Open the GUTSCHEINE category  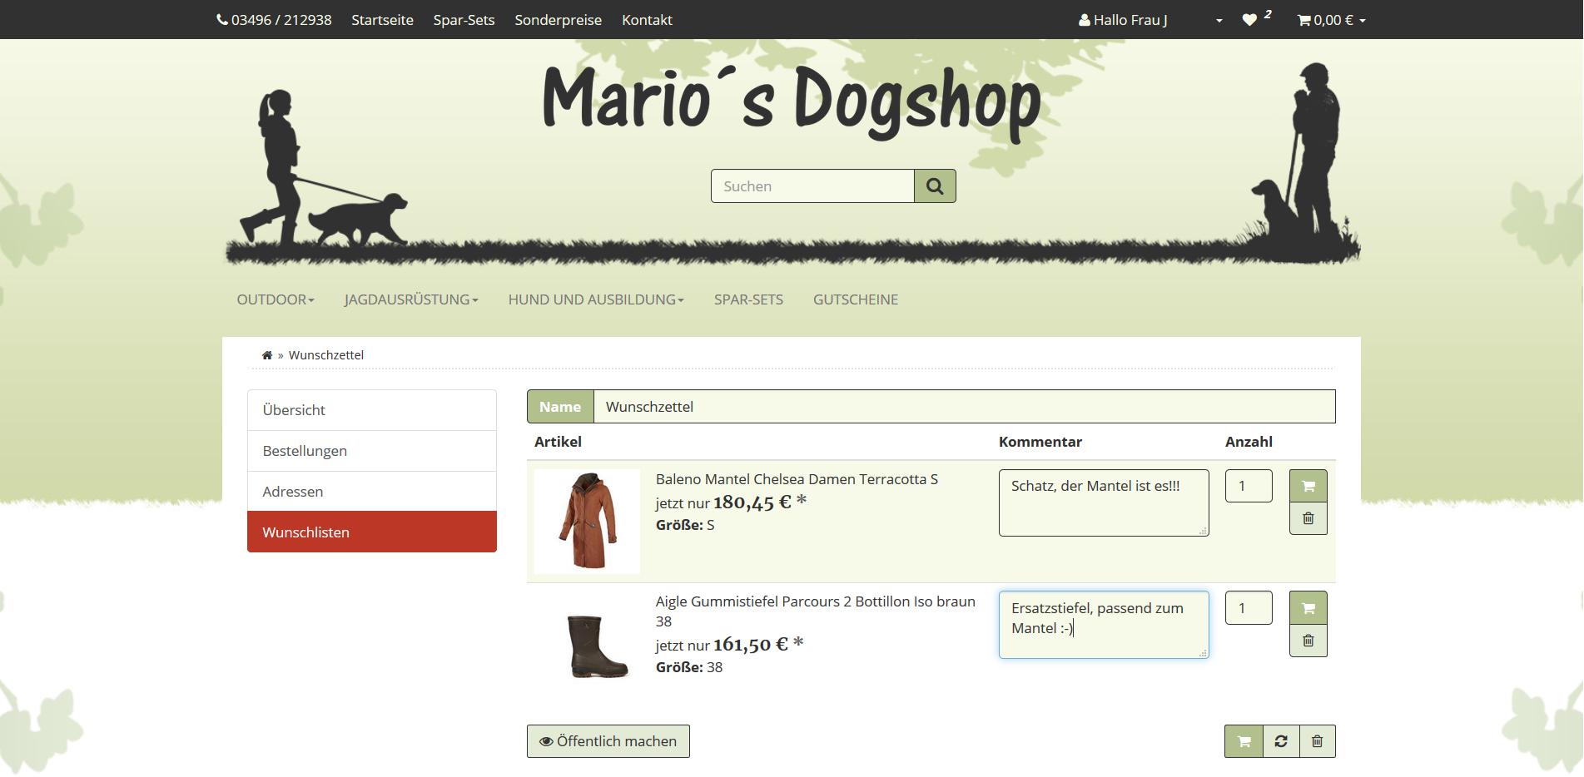856,299
